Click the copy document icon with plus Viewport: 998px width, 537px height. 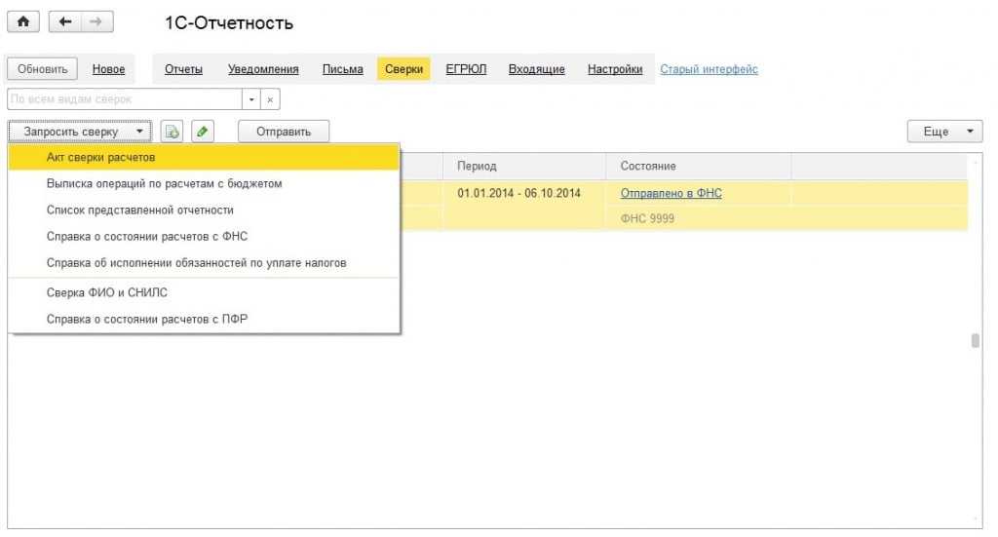click(x=173, y=132)
